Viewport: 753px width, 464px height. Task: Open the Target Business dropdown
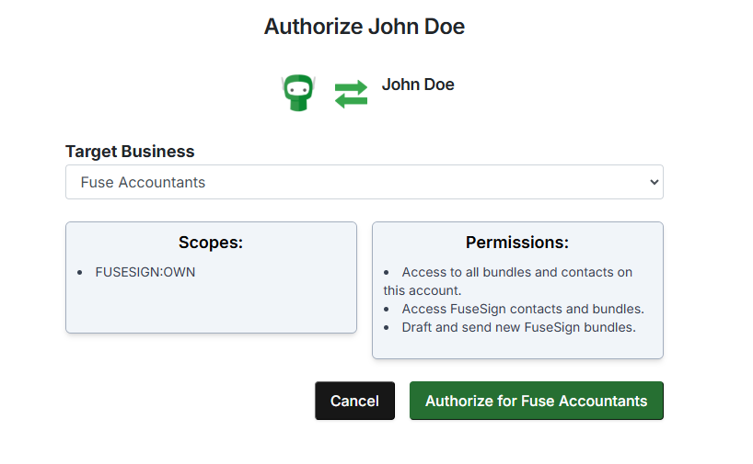tap(364, 182)
